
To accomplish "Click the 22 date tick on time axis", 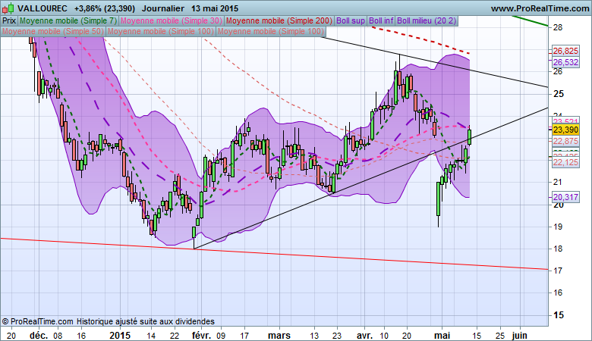I will [x=174, y=336].
